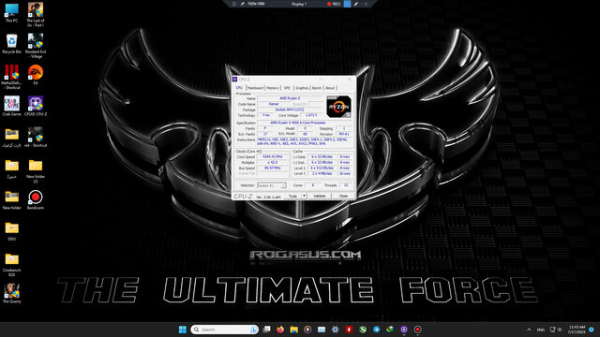
Task: Open the EA app desktop icon
Action: tap(36, 75)
